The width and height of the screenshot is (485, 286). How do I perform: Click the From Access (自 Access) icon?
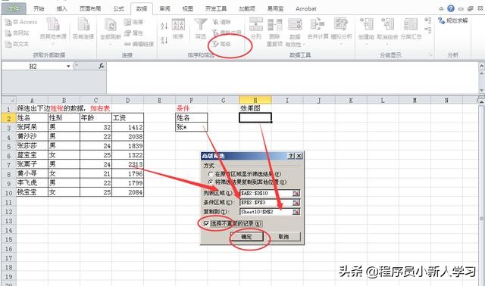tap(8, 22)
